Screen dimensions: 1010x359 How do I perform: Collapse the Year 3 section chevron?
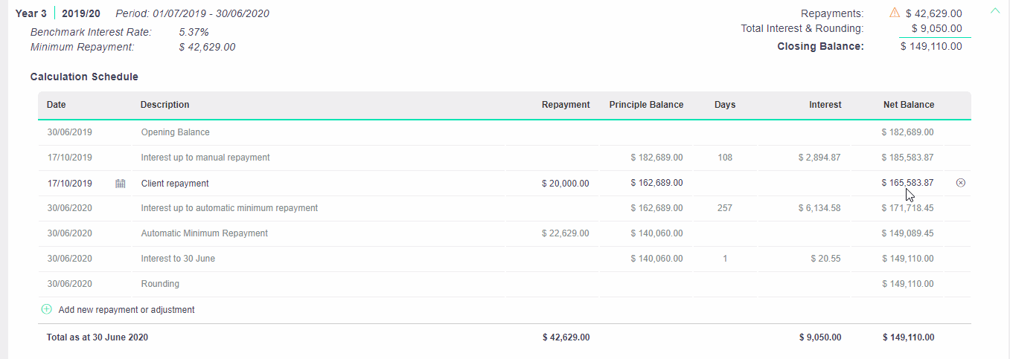pyautogui.click(x=995, y=10)
